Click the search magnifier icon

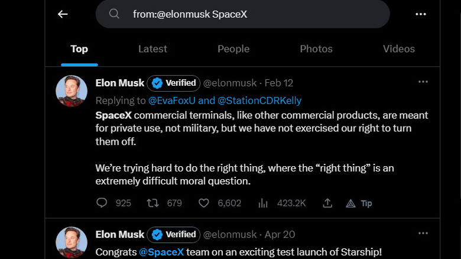pos(114,14)
